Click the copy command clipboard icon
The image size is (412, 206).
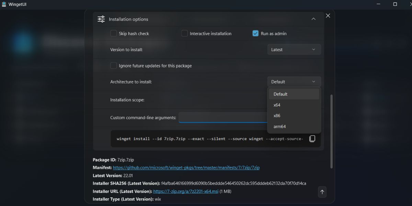[312, 139]
